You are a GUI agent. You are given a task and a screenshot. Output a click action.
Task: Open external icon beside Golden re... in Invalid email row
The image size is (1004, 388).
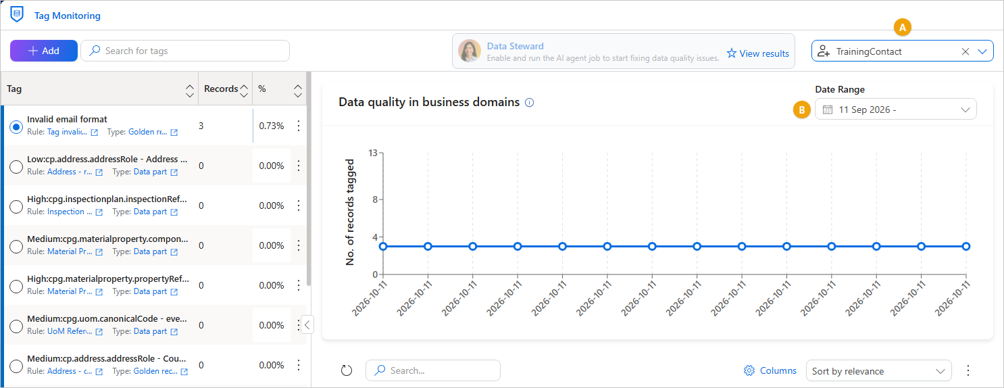tap(174, 132)
